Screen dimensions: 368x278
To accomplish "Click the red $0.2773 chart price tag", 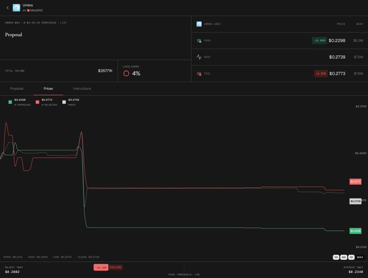I will click(x=356, y=181).
